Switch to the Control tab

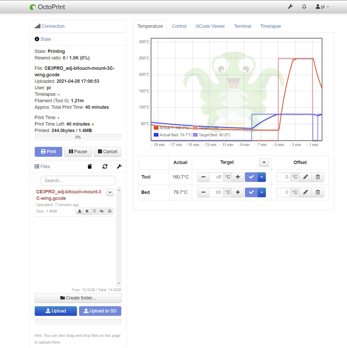[179, 26]
